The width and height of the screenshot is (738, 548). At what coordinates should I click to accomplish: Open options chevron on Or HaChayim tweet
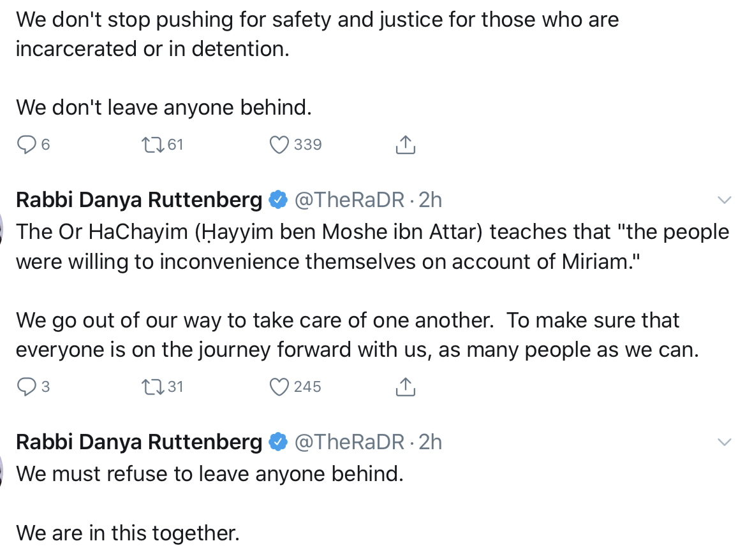click(x=724, y=200)
